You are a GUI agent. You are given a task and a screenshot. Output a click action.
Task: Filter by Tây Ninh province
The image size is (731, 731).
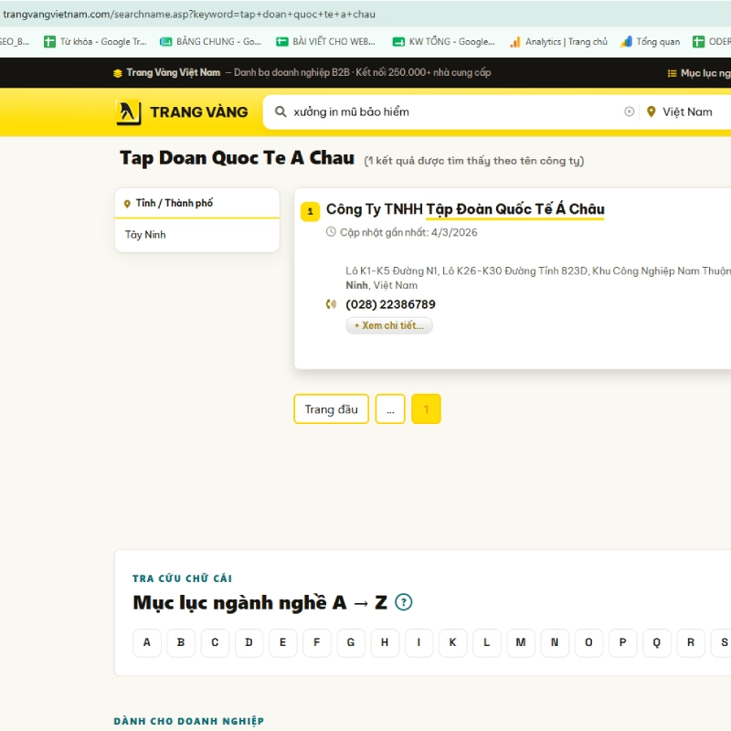coord(145,235)
